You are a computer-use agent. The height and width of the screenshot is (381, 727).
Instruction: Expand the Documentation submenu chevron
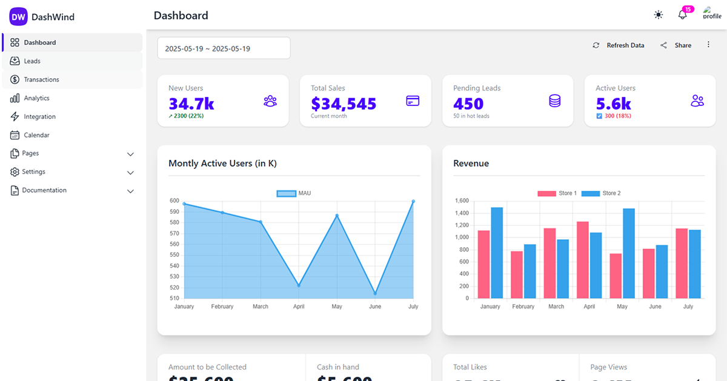coord(130,191)
